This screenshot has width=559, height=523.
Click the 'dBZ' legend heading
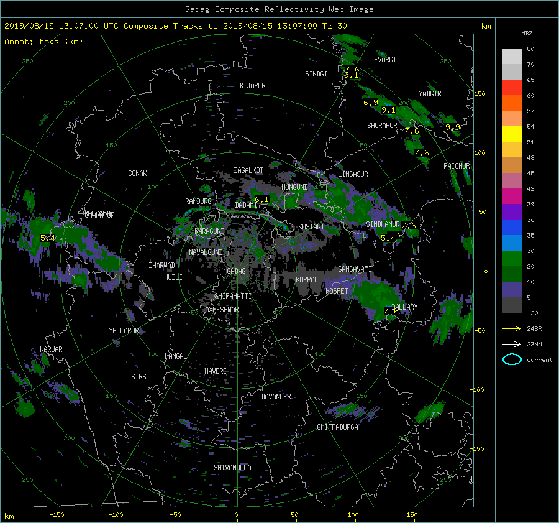point(527,34)
